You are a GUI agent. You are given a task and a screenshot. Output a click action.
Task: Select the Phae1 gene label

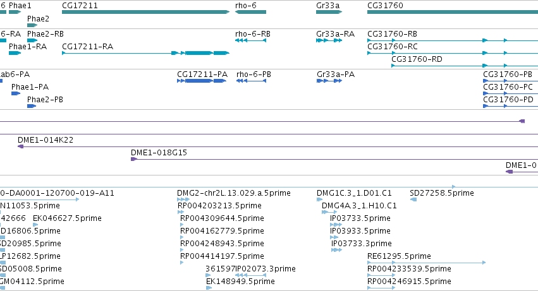pos(20,6)
